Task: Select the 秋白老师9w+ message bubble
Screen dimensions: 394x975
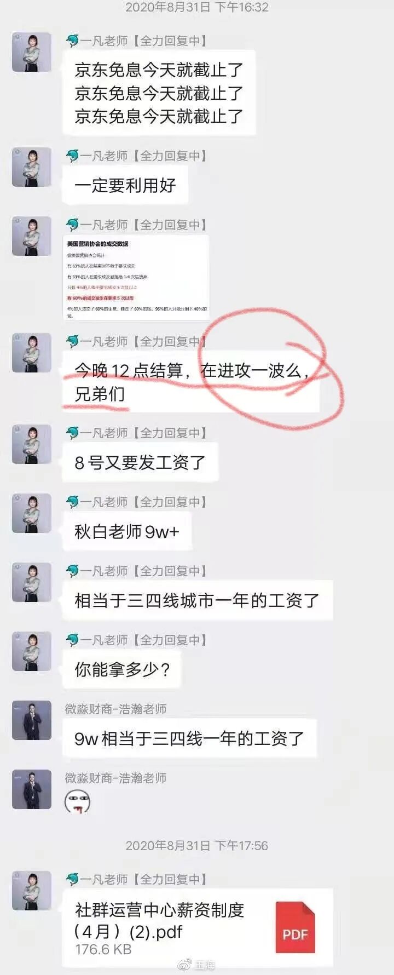Action: coord(127,531)
